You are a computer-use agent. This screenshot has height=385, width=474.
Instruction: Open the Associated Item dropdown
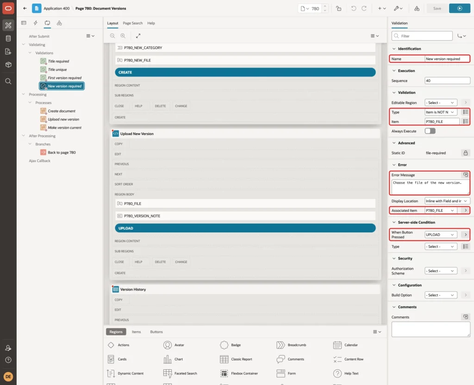(441, 211)
